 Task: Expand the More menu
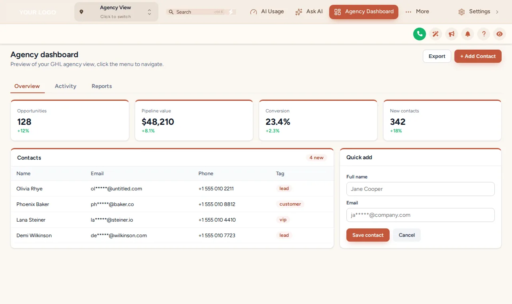coord(417,12)
